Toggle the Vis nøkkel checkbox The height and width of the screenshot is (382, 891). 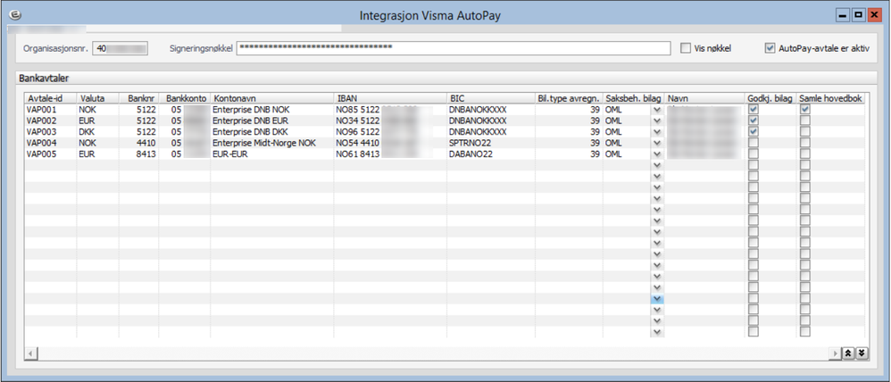(x=686, y=48)
